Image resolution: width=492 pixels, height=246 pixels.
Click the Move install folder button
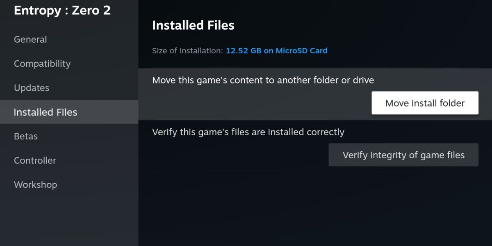coord(425,103)
